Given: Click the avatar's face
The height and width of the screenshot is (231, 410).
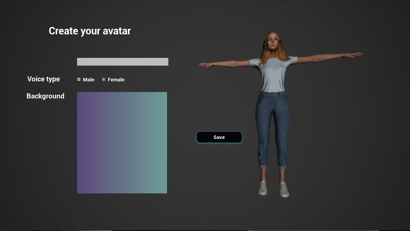Looking at the screenshot, I should coord(272,41).
